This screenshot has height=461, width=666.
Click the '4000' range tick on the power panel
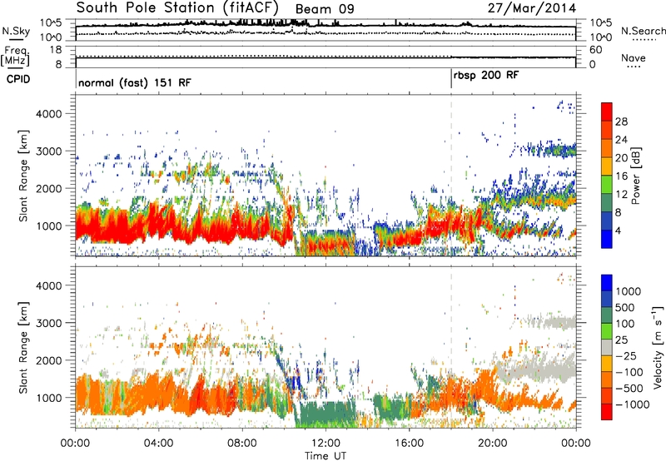[x=49, y=114]
